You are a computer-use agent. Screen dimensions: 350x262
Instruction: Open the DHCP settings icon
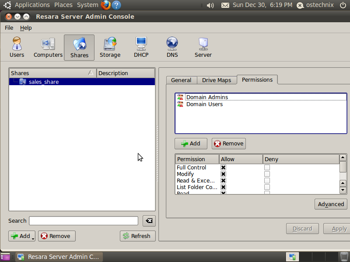[x=141, y=47]
